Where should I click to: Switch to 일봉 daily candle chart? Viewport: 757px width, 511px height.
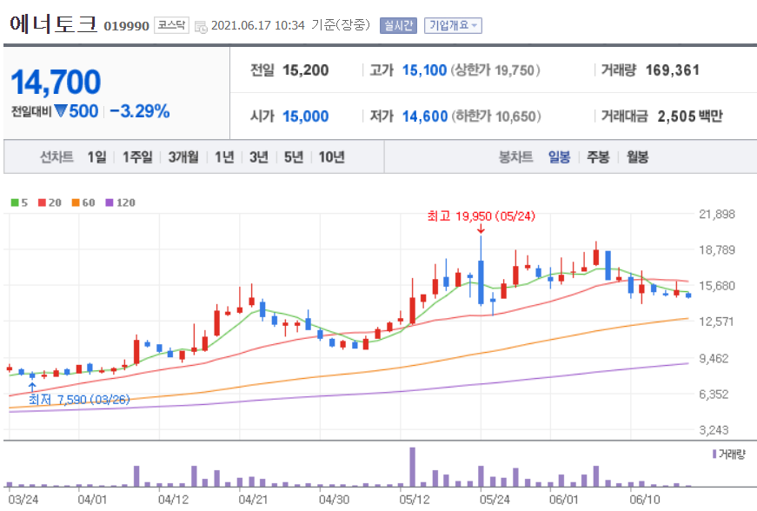[x=559, y=156]
